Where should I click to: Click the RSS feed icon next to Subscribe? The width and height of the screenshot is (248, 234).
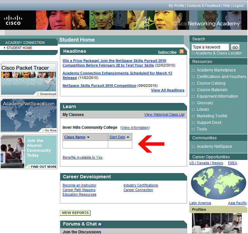pyautogui.click(x=181, y=51)
